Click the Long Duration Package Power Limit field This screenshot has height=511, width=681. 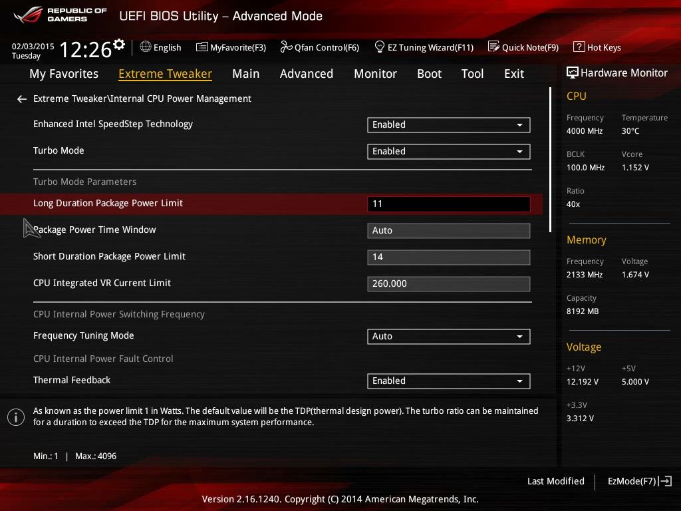(x=449, y=204)
